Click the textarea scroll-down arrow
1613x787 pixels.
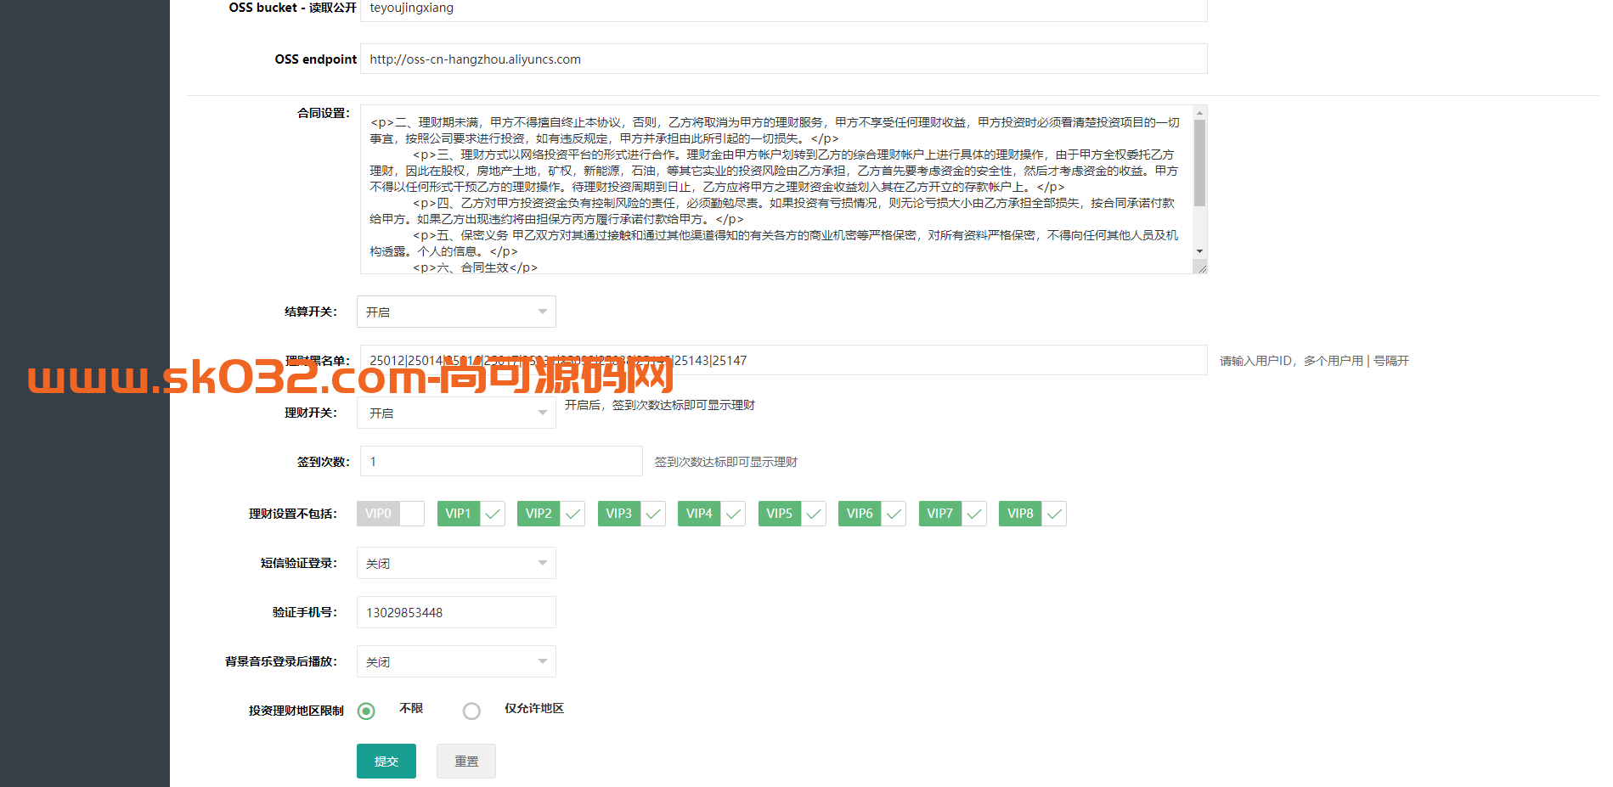1199,251
